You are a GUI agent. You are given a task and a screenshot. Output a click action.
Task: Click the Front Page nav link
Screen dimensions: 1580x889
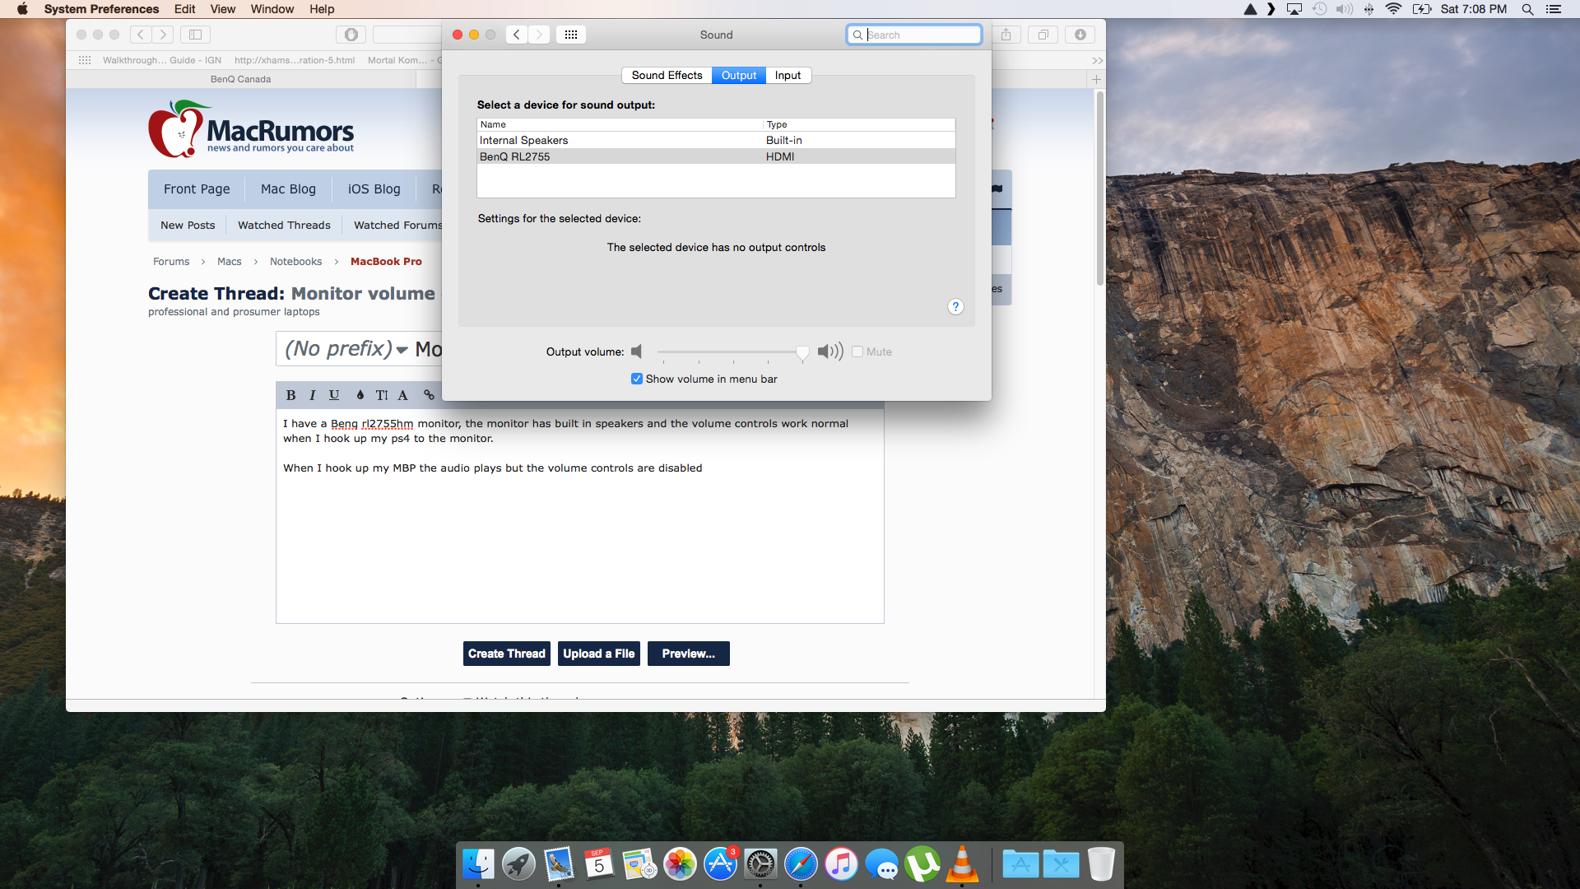pos(197,189)
